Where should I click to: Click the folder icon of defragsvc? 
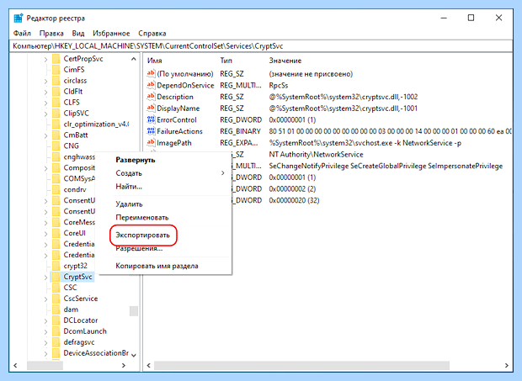tap(56, 342)
